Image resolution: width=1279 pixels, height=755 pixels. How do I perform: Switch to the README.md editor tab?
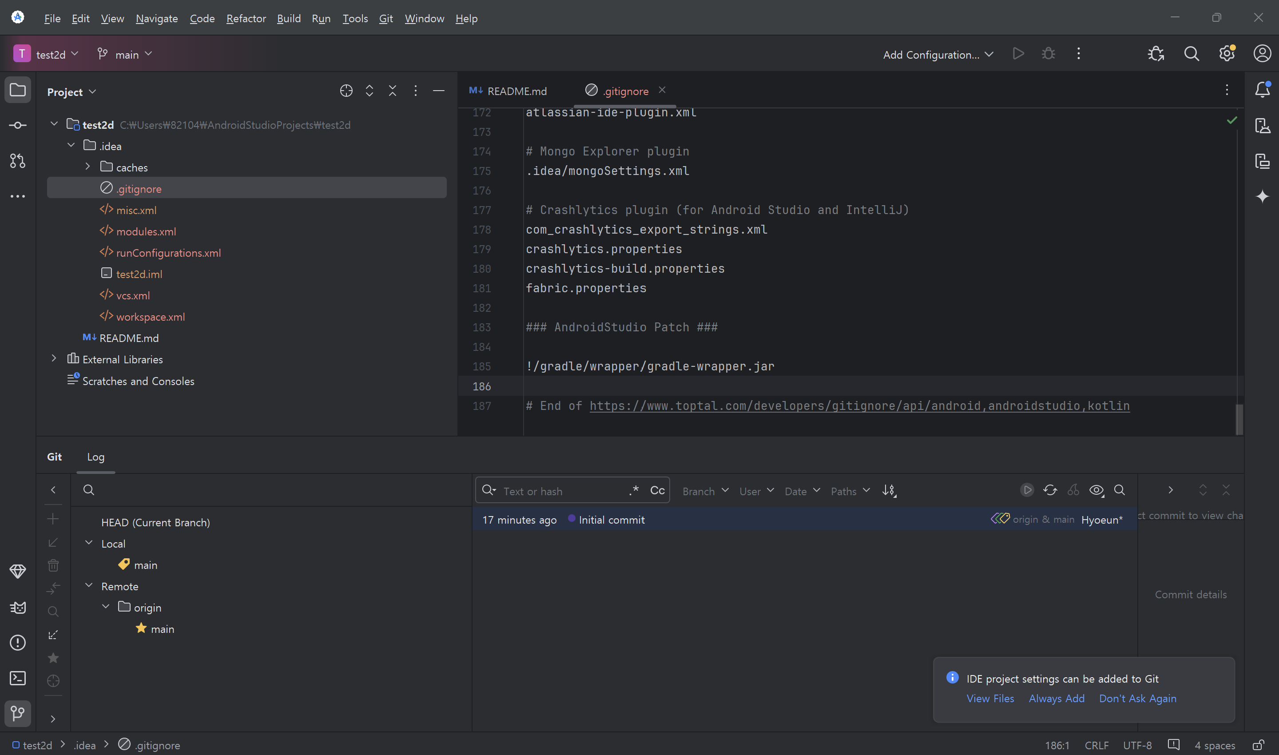pyautogui.click(x=516, y=91)
